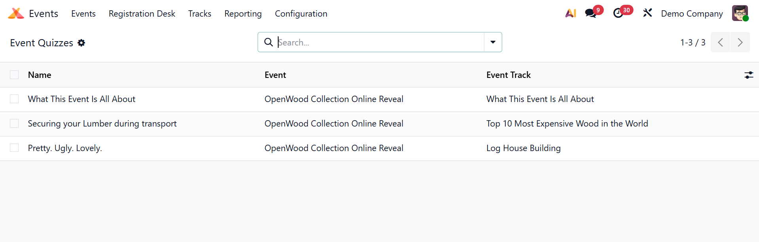The height and width of the screenshot is (242, 759).
Task: Click the user avatar in top bar
Action: click(x=740, y=13)
